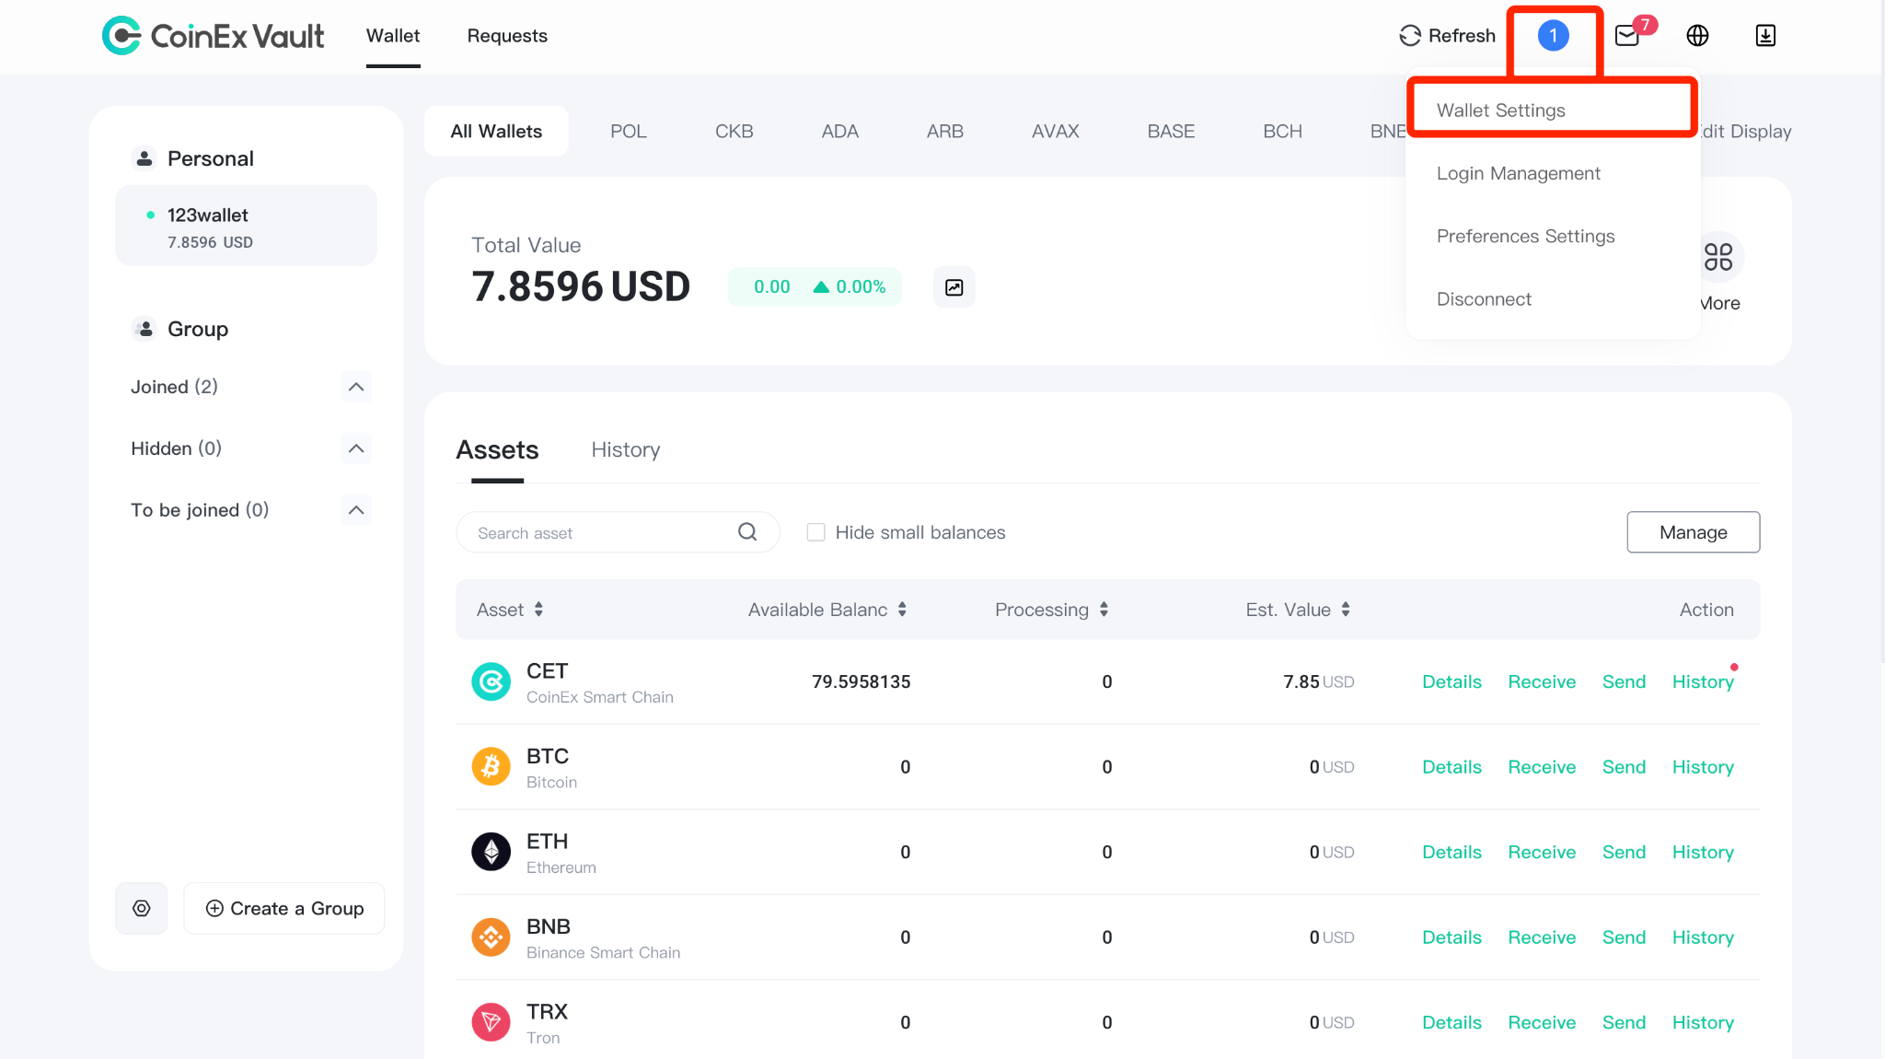Click Receive for BTC
This screenshot has height=1059, width=1885.
[x=1542, y=767]
